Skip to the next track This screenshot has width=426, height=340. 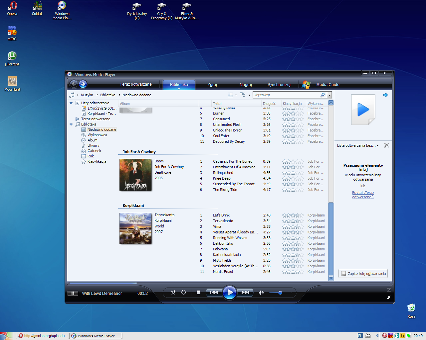point(246,293)
